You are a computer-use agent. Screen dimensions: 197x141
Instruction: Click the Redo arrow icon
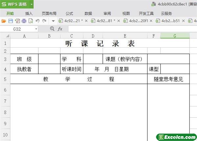point(44,21)
